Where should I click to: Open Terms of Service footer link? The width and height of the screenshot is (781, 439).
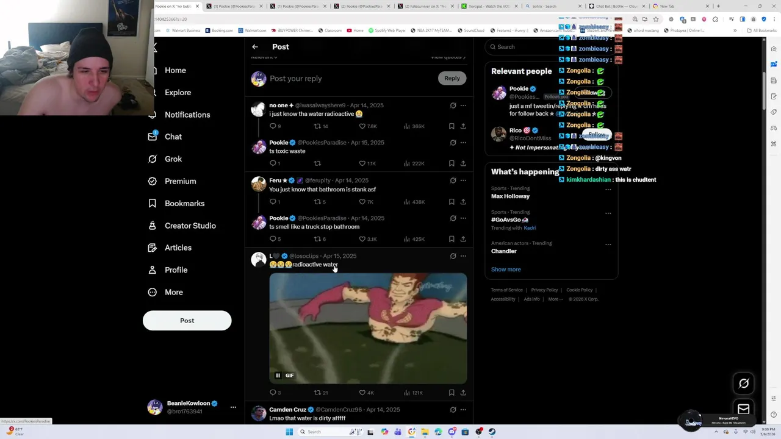pyautogui.click(x=507, y=290)
